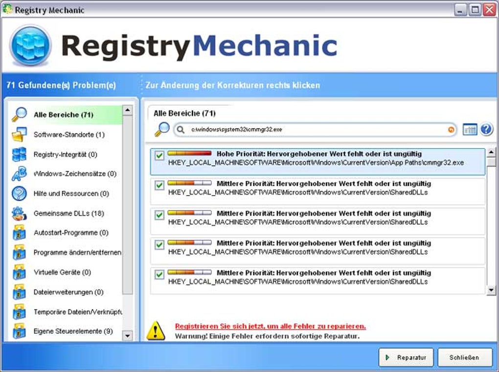The image size is (499, 372).
Task: Click the Registry Mechanic cube logo
Action: (x=30, y=45)
